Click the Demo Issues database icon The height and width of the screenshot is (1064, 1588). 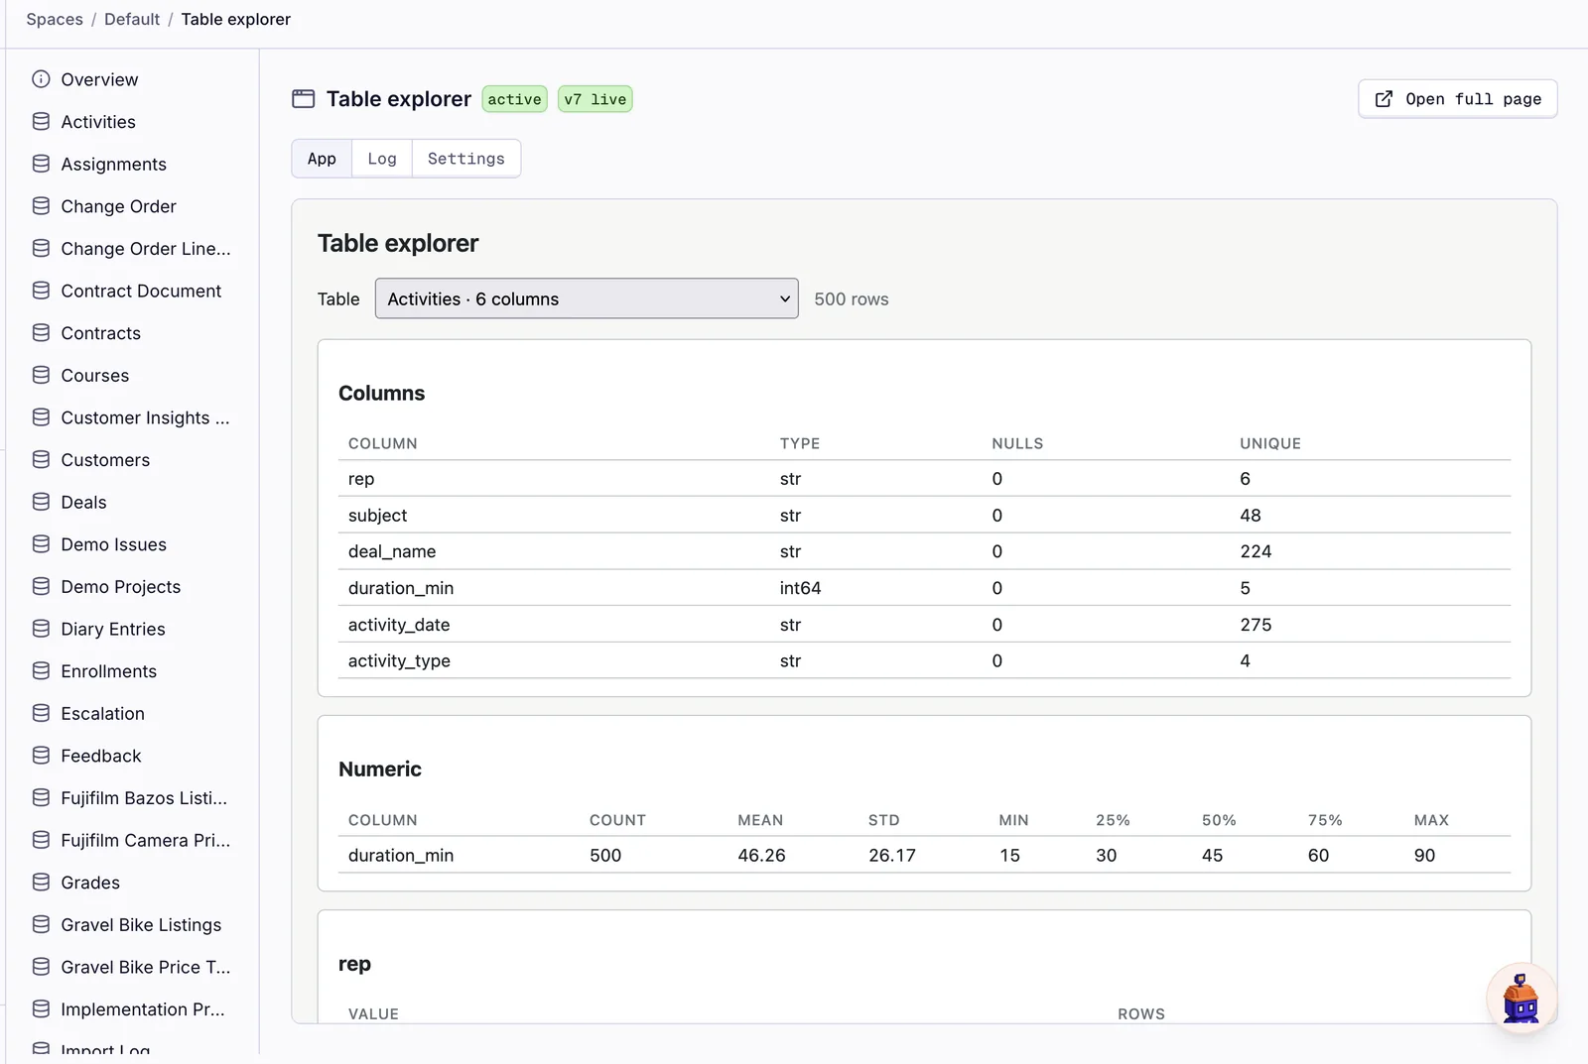coord(41,544)
